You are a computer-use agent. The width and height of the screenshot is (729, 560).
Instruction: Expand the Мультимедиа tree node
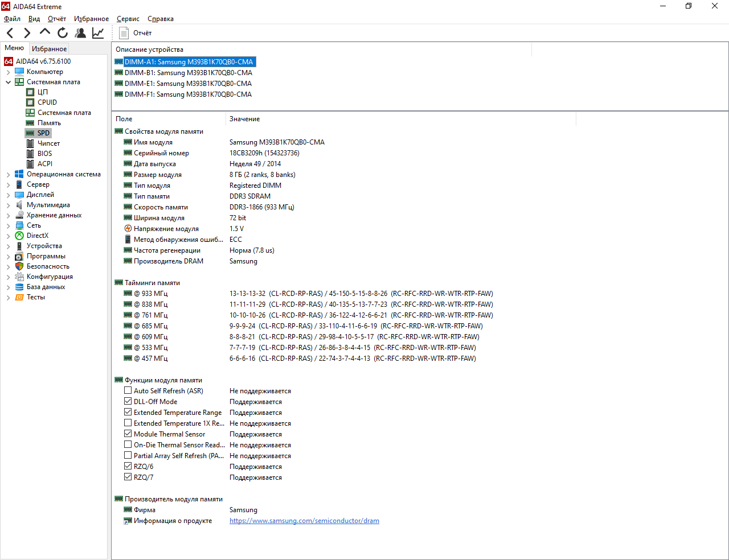coord(8,205)
